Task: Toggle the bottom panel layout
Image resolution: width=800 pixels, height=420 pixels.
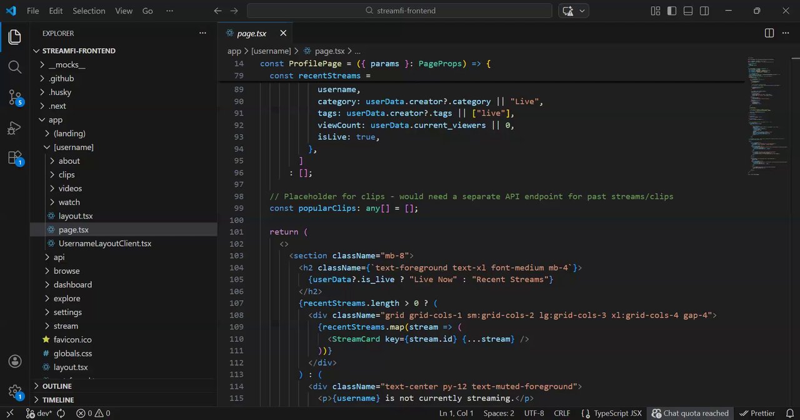Action: tap(688, 11)
